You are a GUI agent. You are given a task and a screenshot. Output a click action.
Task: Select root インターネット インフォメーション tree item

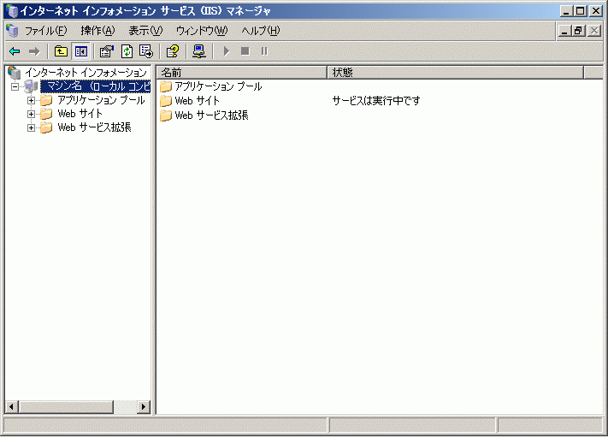[86, 73]
